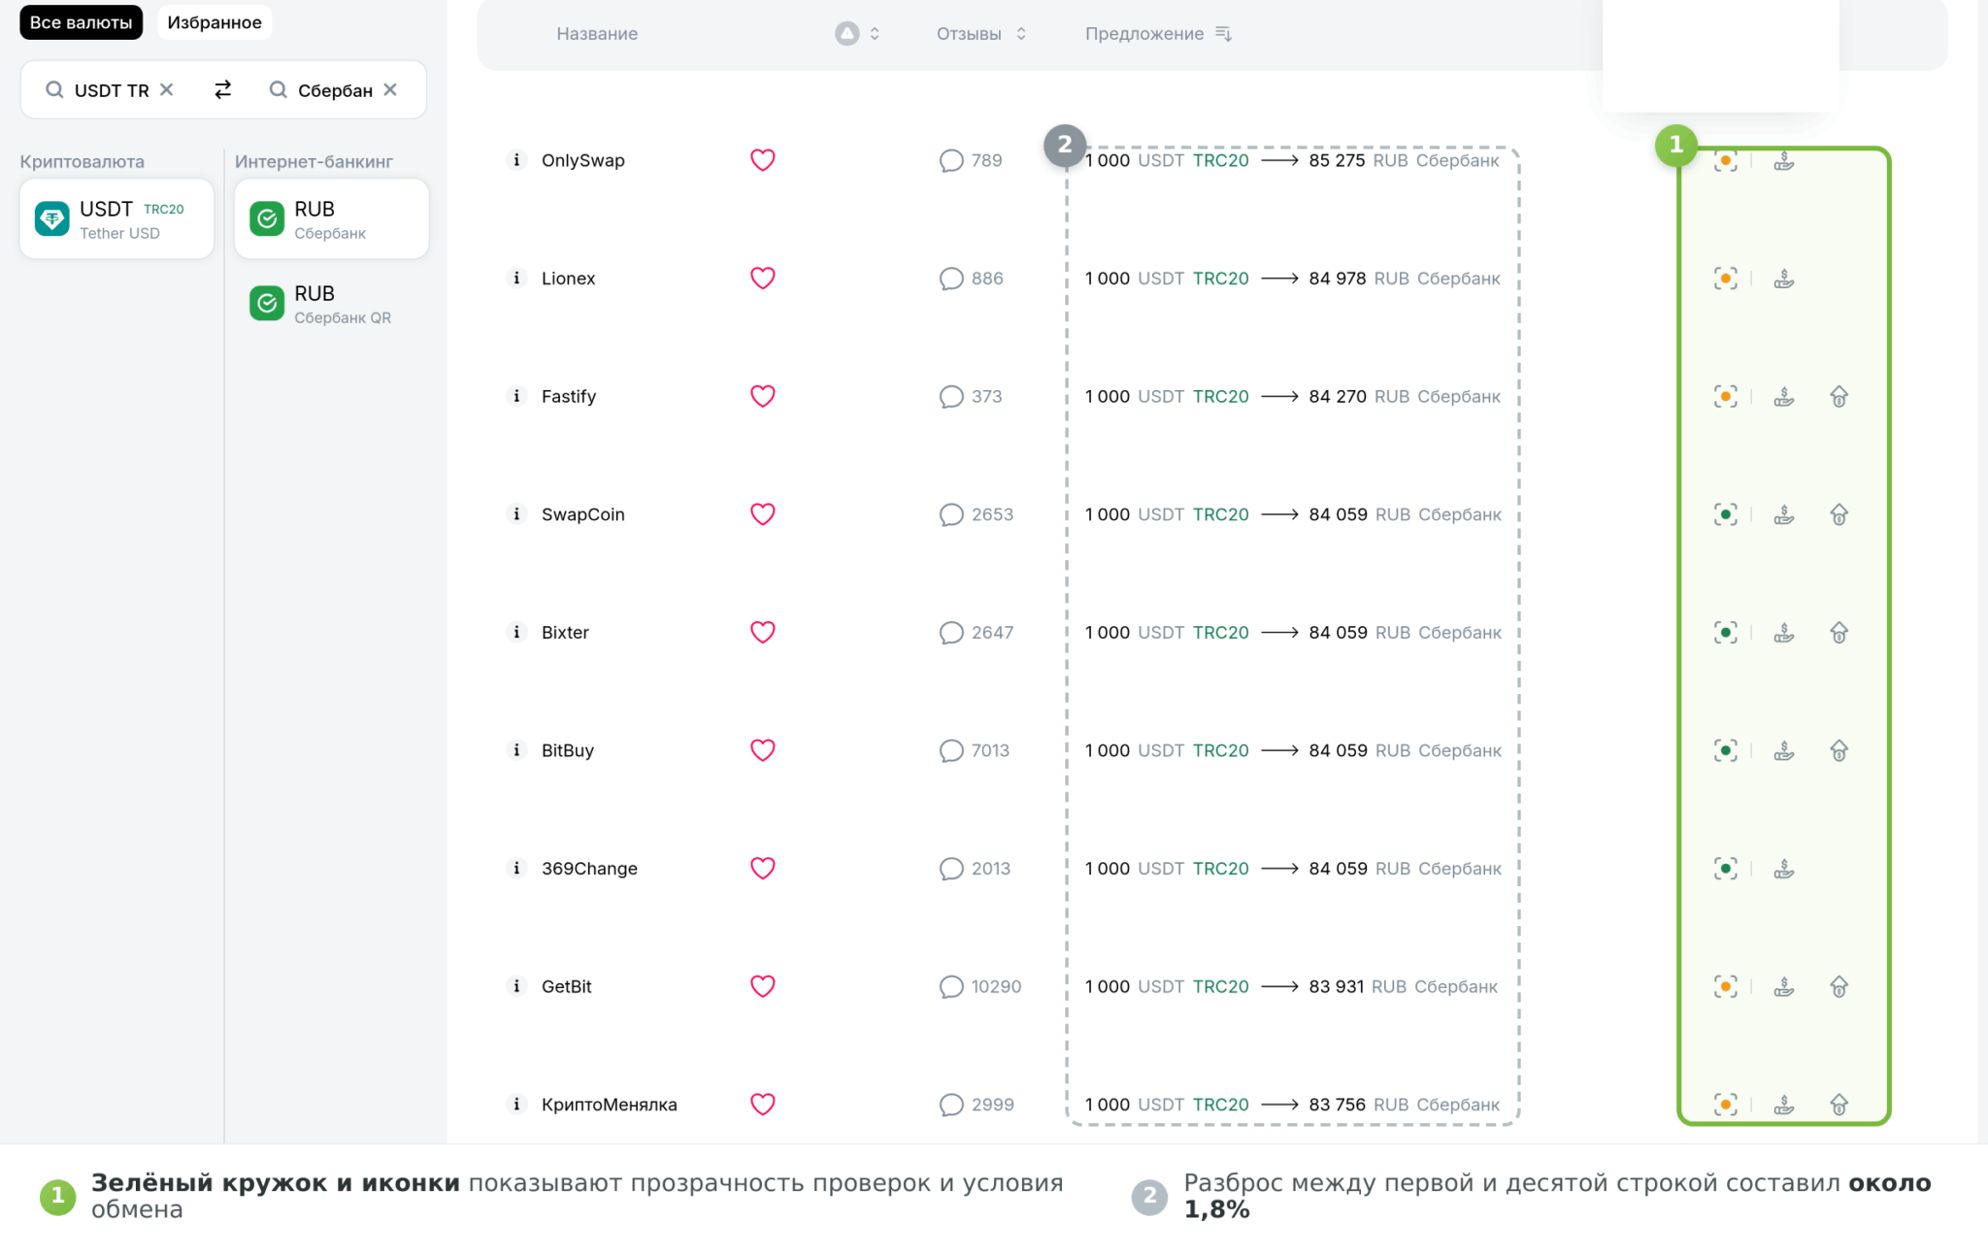1988x1254 pixels.
Task: Choose RUB Сбербанк QR option
Action: (331, 304)
